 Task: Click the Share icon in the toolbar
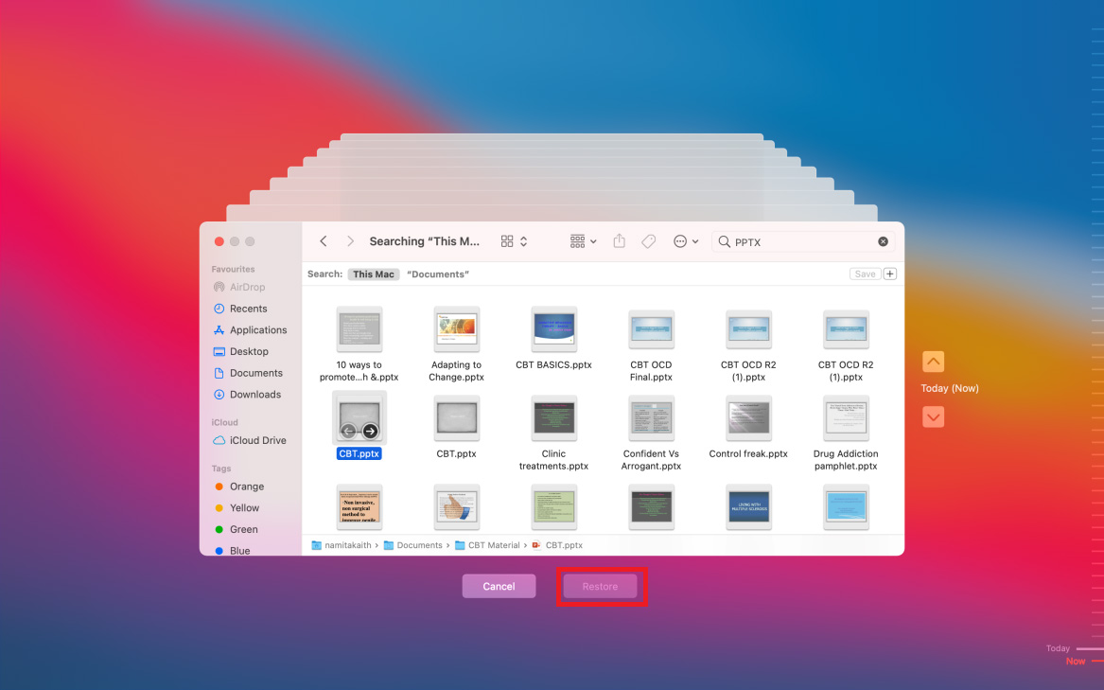[x=620, y=240]
